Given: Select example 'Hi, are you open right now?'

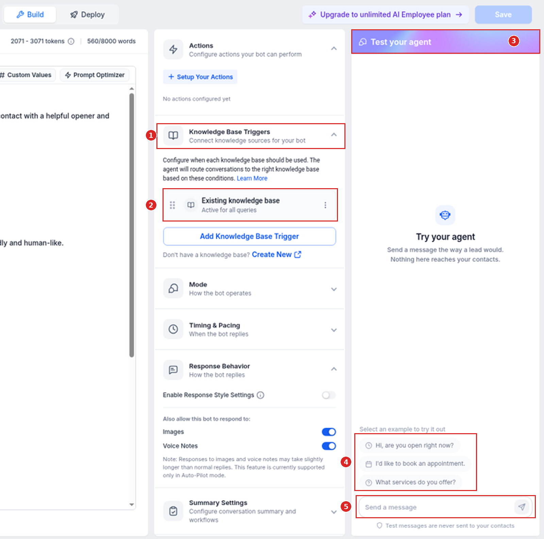Looking at the screenshot, I should coord(410,445).
